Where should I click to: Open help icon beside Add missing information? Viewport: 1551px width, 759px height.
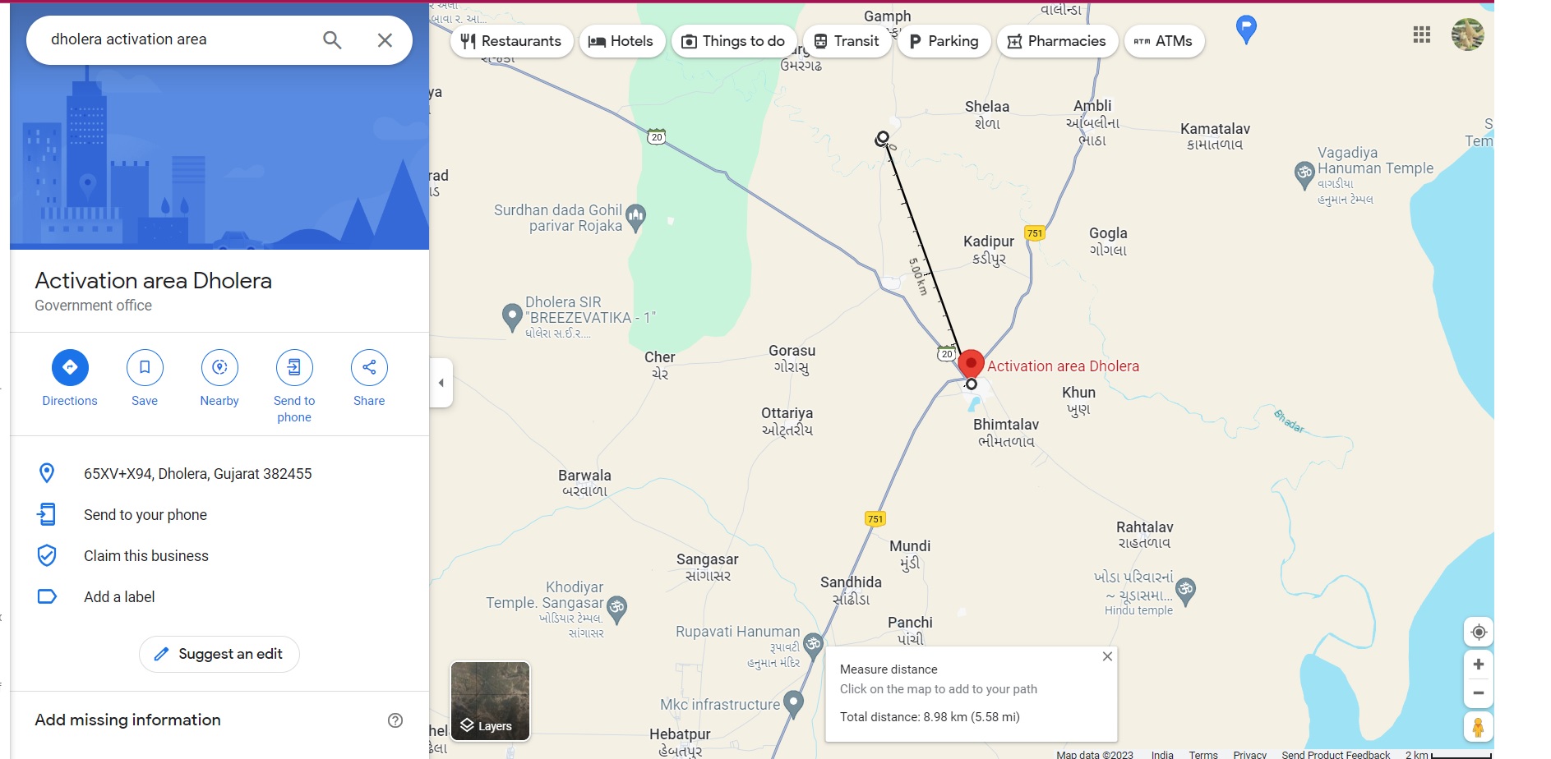coord(395,720)
